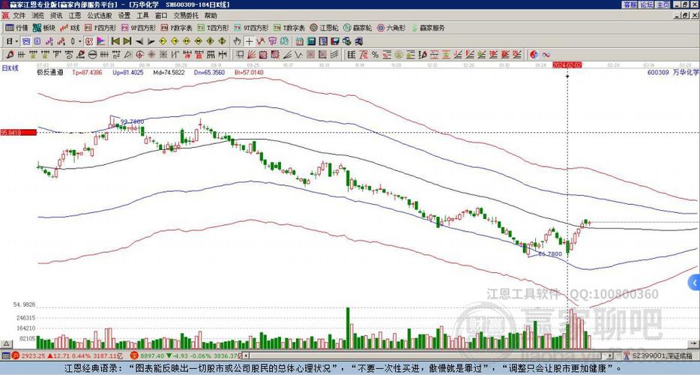This screenshot has height=375, width=700.
Task: Click the 论坛 forum button
Action: pos(646,4)
